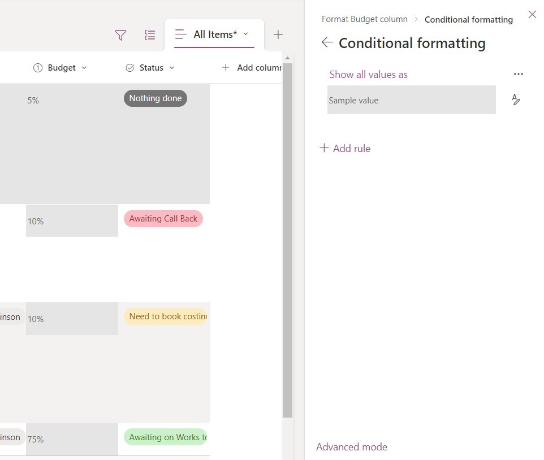Switch to Advanced mode
Screen dimensions: 544x460
tap(352, 447)
